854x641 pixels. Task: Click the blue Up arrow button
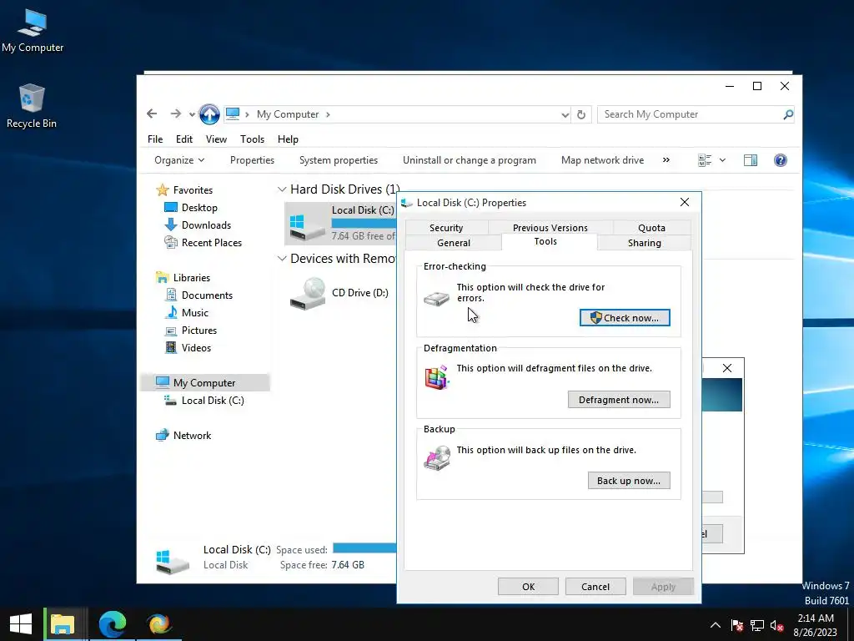(209, 114)
